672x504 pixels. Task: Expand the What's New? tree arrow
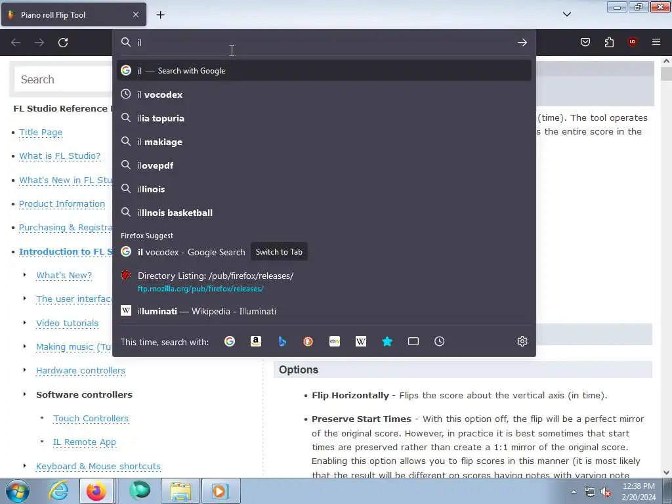[25, 275]
